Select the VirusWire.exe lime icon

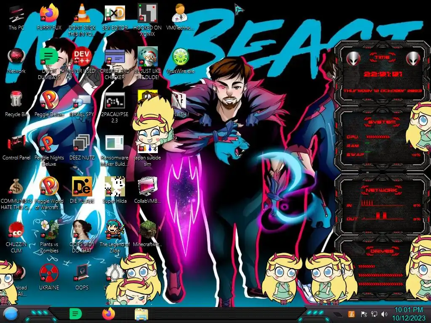[x=180, y=61]
